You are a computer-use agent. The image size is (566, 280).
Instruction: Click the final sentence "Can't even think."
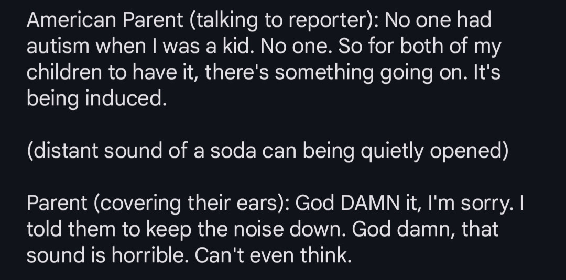coord(273,255)
